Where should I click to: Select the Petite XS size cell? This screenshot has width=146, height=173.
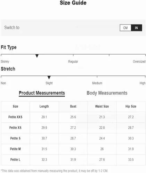click(15, 128)
